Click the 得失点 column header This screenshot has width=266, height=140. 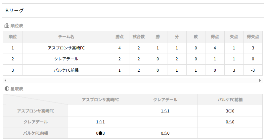coord(253,37)
